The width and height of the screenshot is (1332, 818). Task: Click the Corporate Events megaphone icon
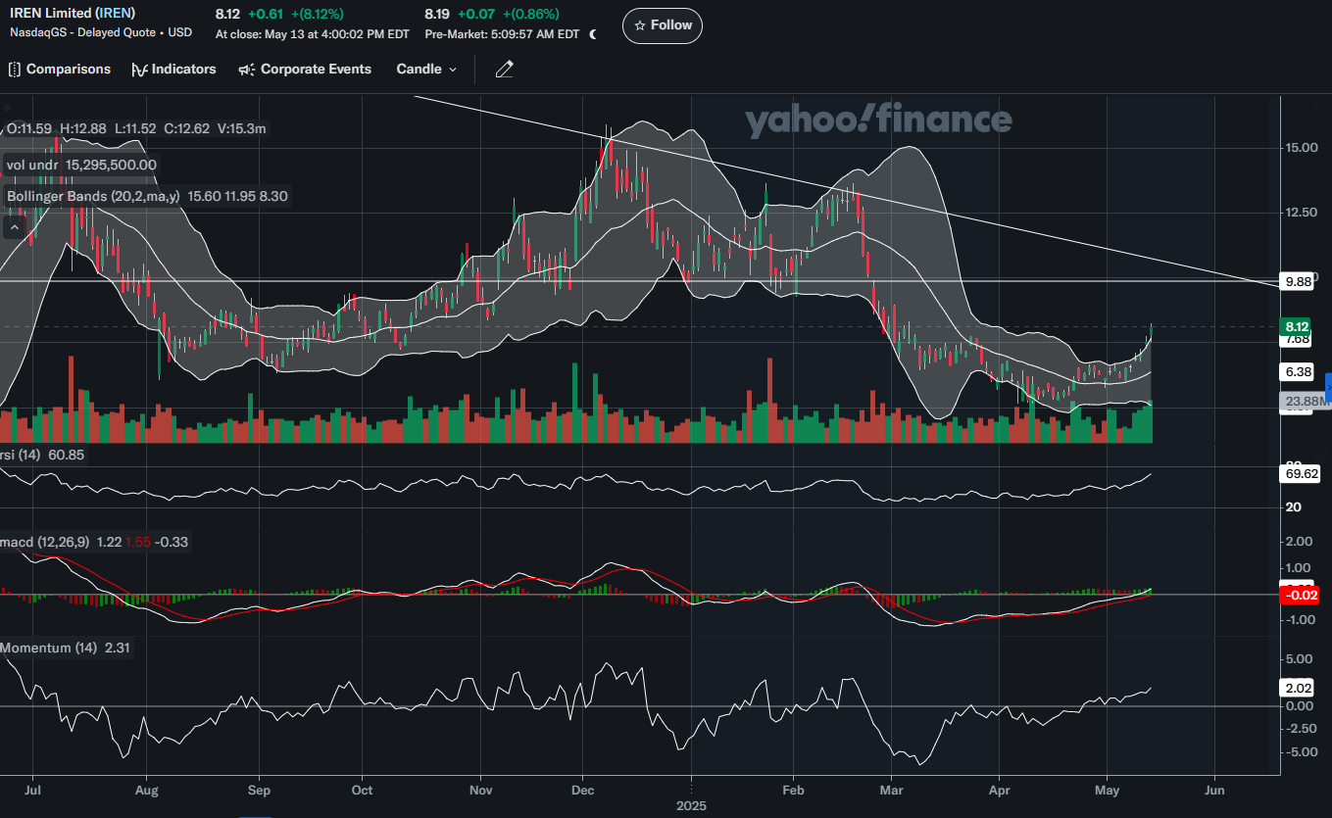click(246, 70)
